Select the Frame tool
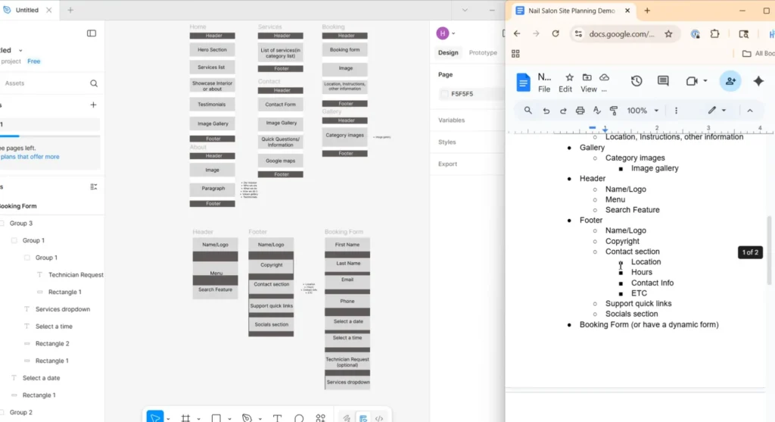 pos(186,417)
